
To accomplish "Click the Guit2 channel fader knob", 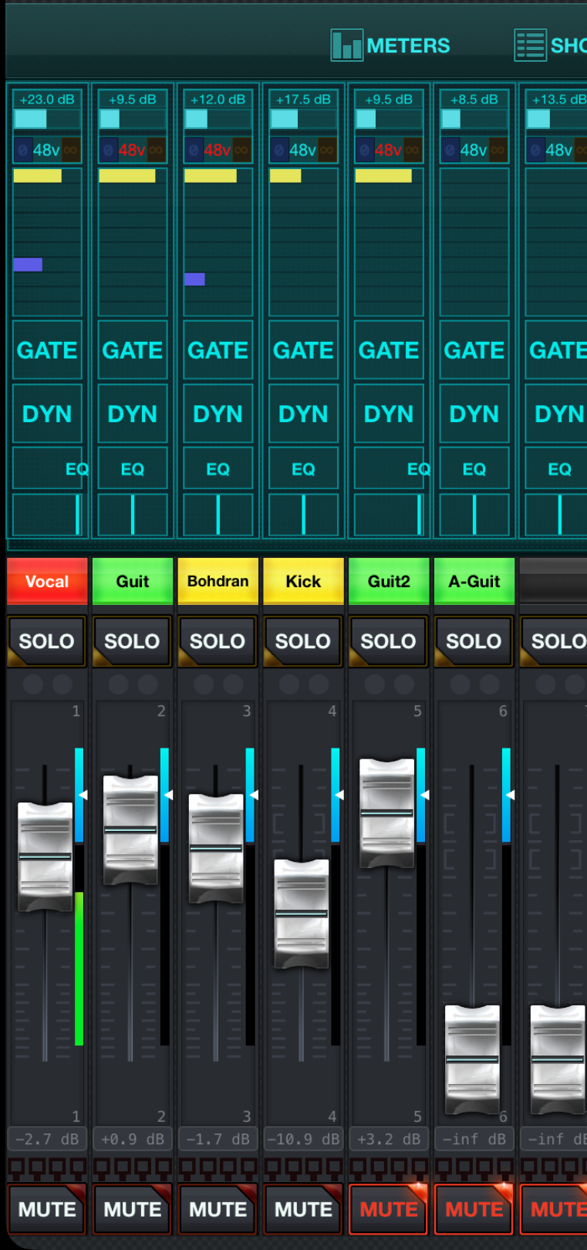I will coord(387,812).
